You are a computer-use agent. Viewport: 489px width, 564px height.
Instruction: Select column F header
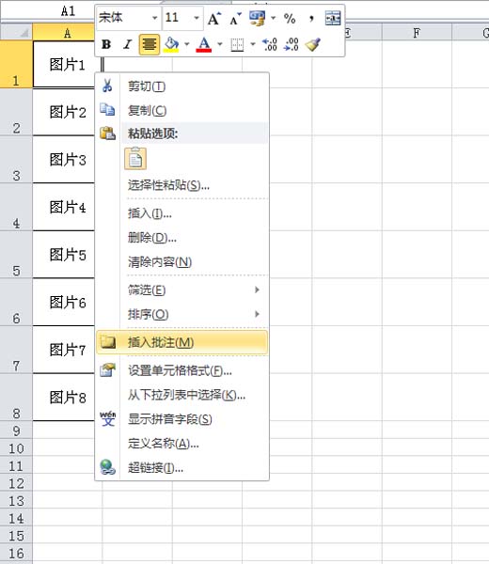[417, 33]
